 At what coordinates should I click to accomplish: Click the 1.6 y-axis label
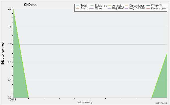coord(10,27)
